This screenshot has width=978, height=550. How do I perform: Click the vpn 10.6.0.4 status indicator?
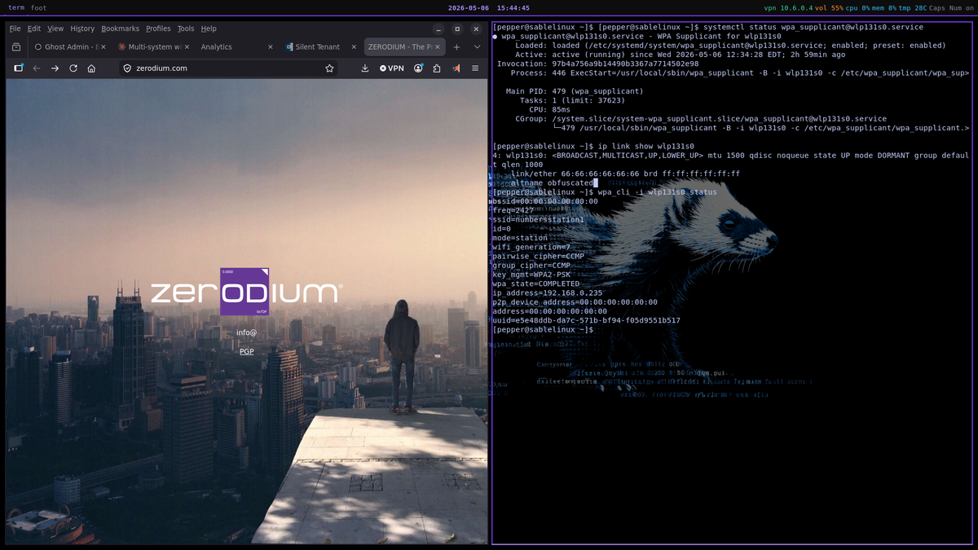[788, 7]
